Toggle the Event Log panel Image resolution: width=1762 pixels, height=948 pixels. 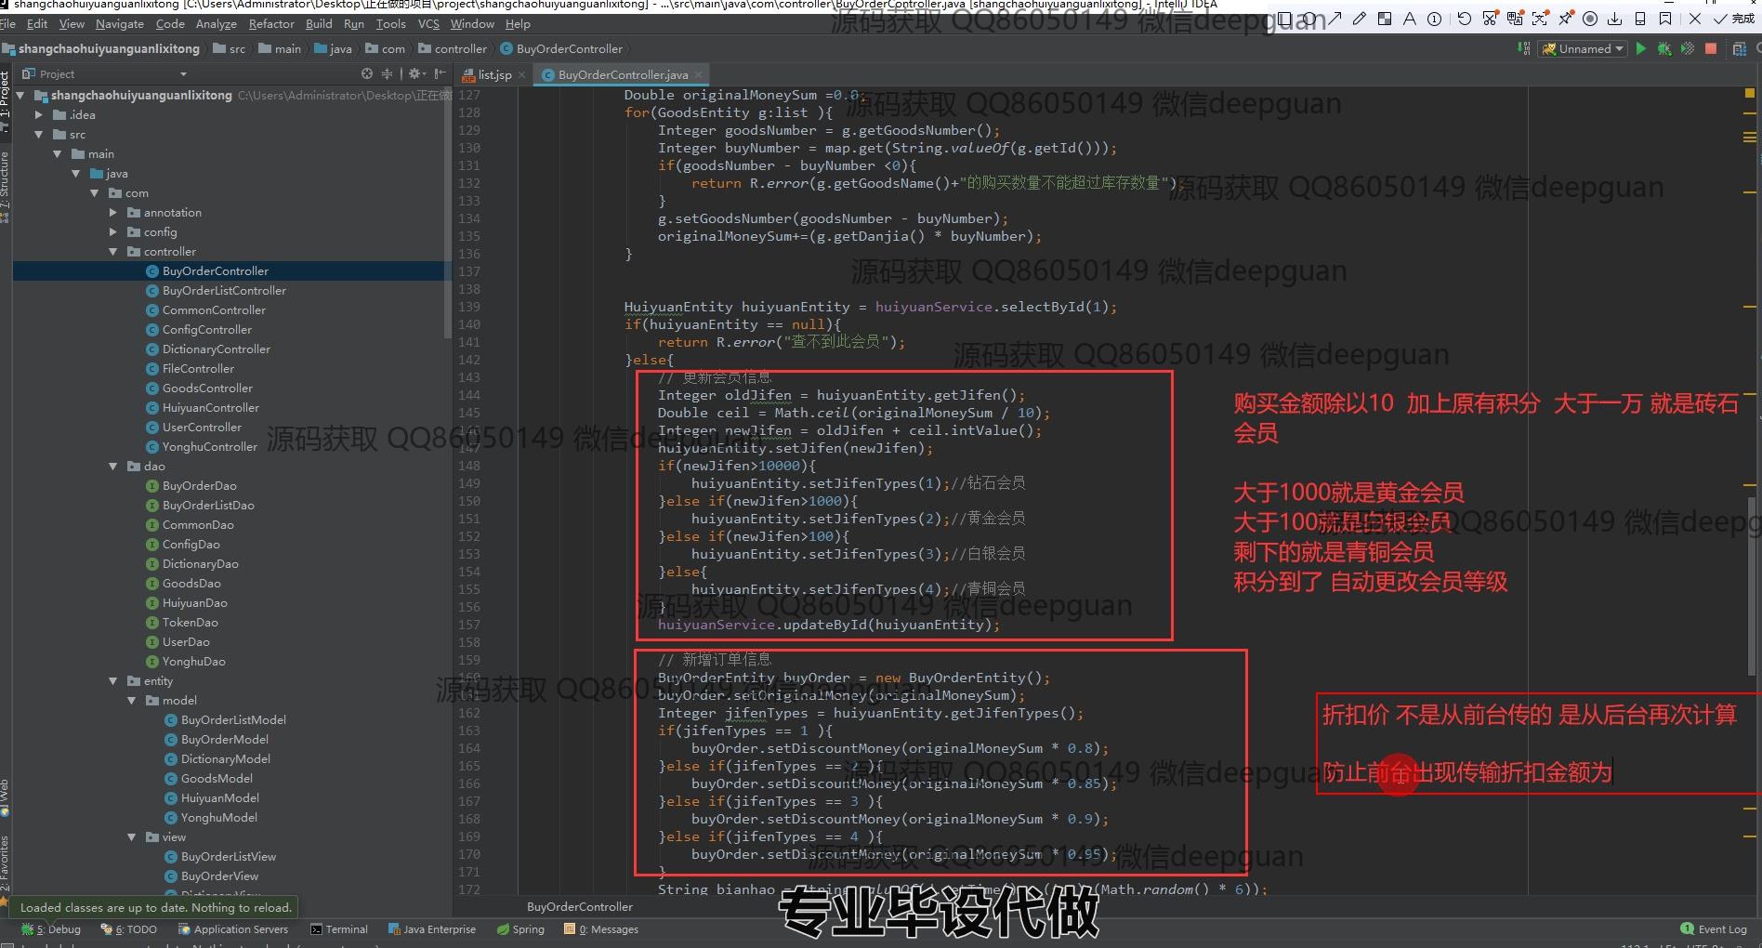(x=1714, y=929)
